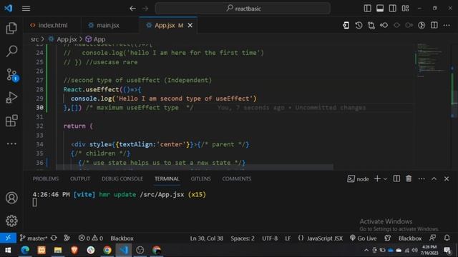Open Source Control view with badge

[x=12, y=75]
